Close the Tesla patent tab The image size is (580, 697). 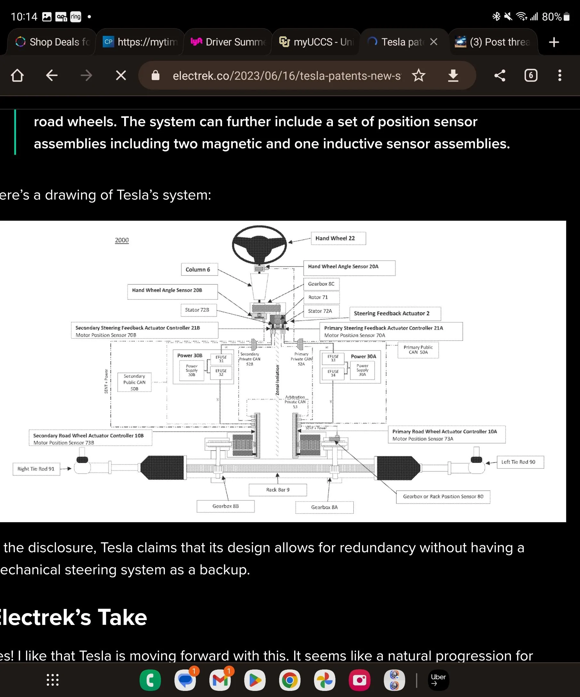434,42
